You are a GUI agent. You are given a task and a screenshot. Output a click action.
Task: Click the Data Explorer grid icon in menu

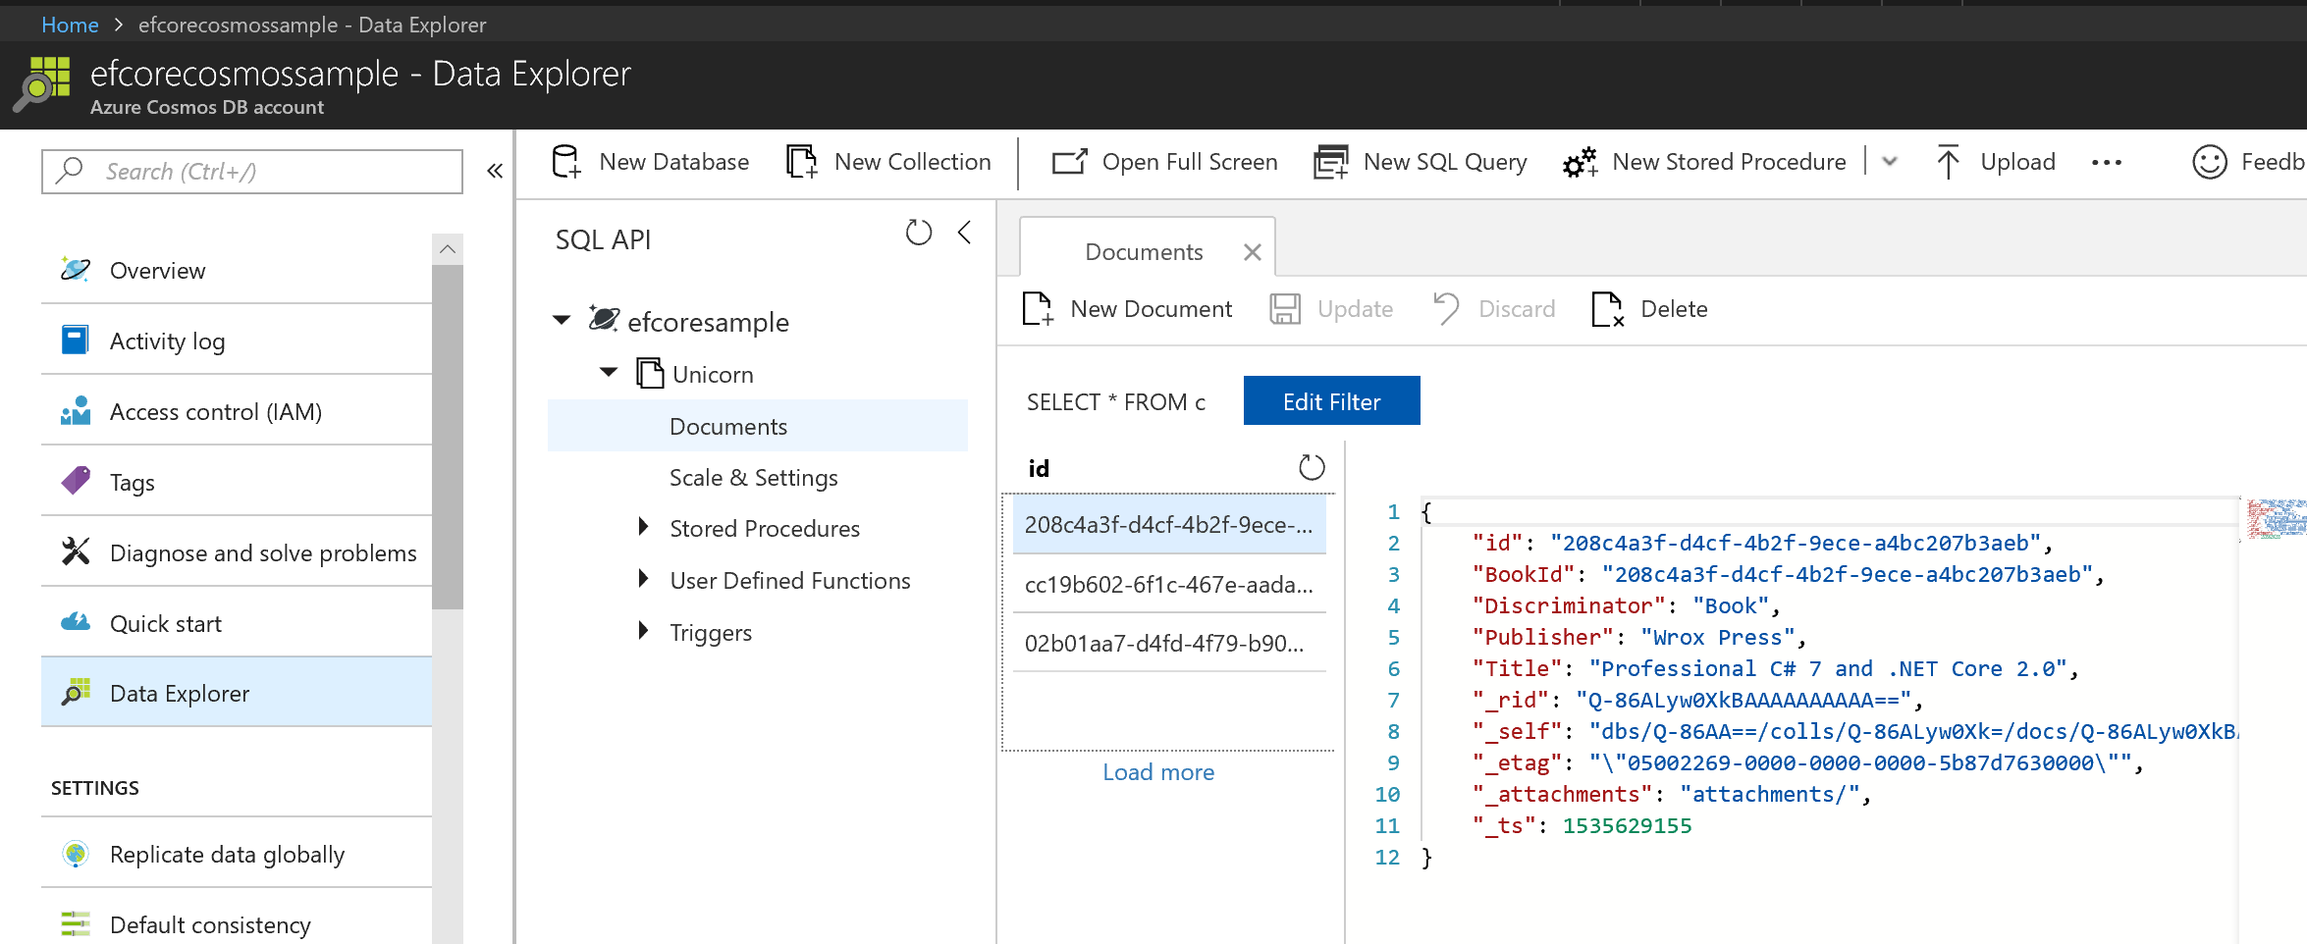click(x=76, y=693)
